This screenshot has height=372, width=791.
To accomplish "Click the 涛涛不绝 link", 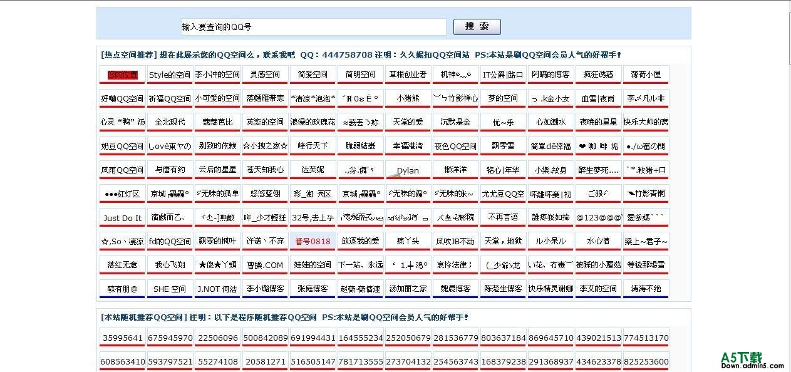I will (x=646, y=289).
